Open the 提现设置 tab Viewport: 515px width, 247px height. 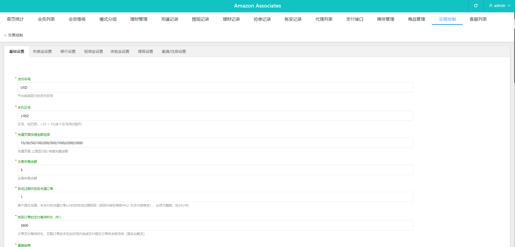click(x=145, y=51)
